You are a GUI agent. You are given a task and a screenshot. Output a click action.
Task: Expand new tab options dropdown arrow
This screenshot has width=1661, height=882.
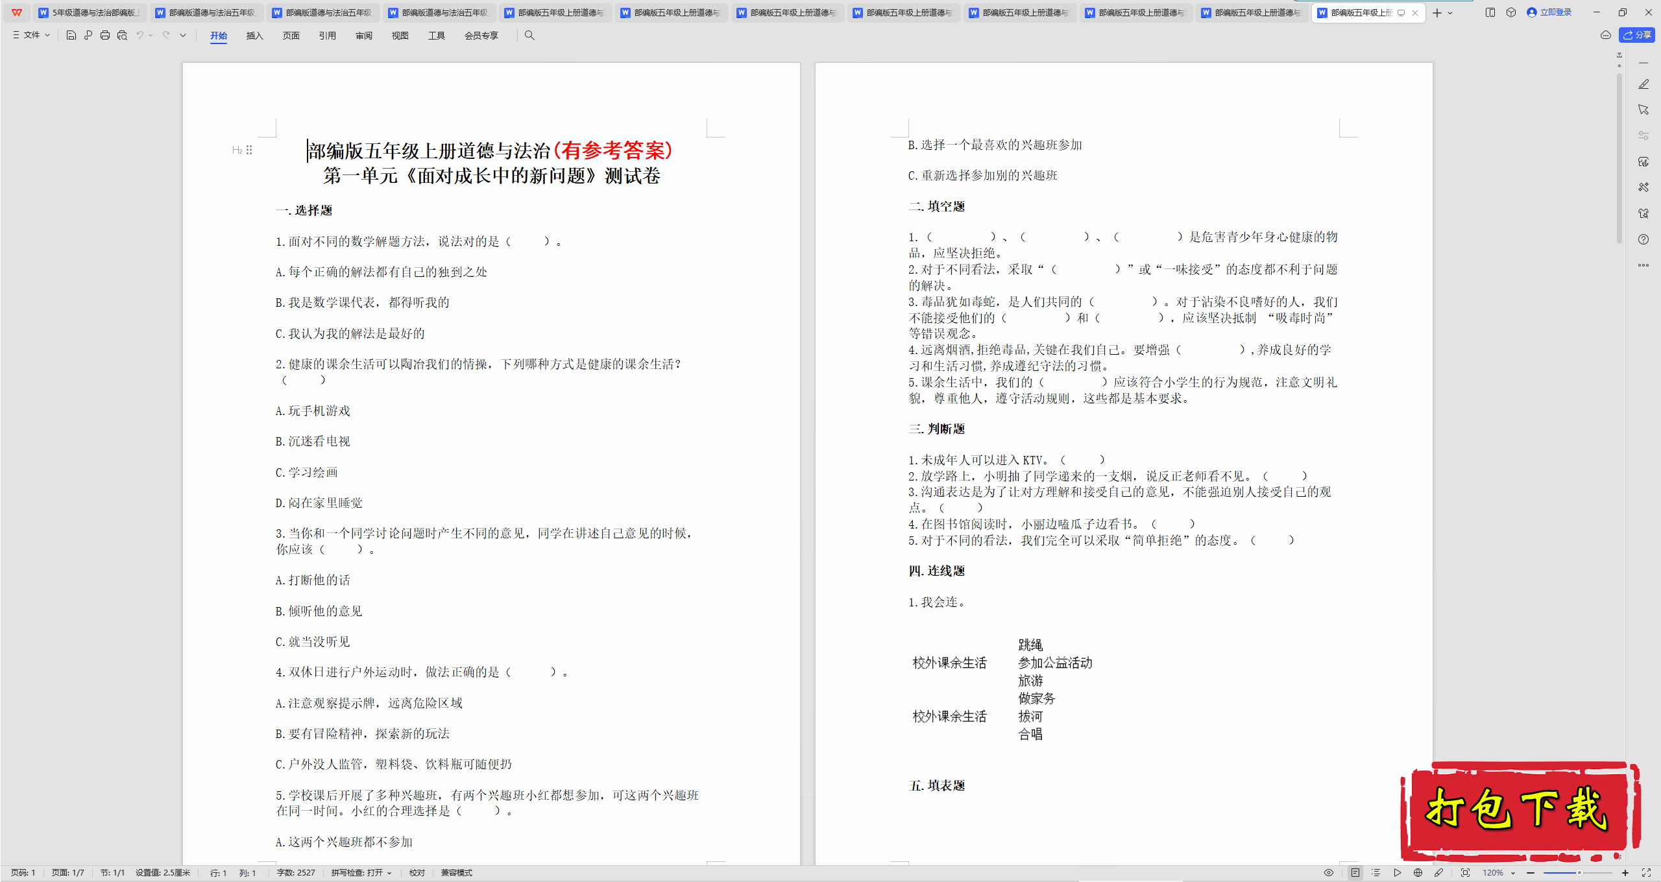click(1450, 13)
